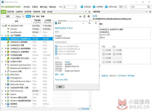Open the activity list settings gear
This screenshot has height=111, width=152.
pyautogui.click(x=89, y=16)
